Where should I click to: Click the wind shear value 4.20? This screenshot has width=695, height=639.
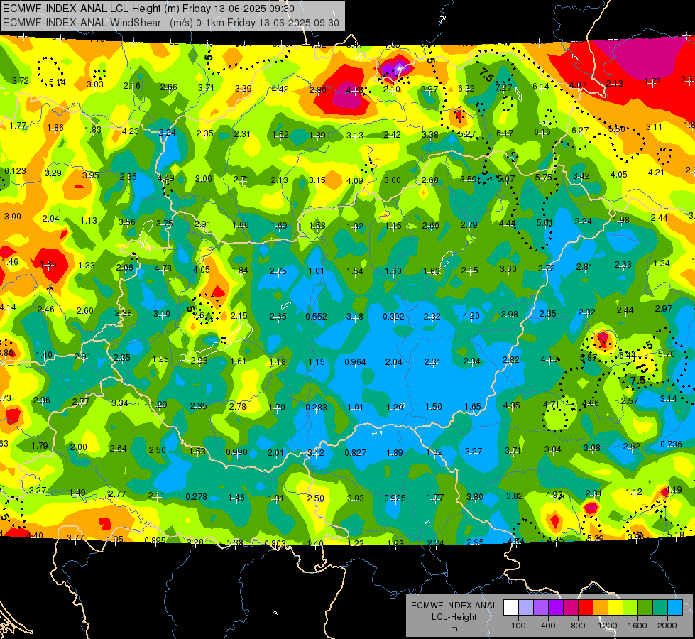click(471, 316)
